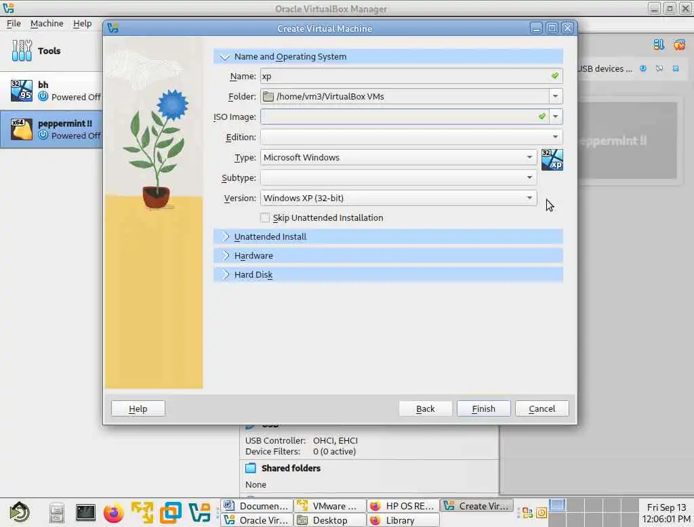Screen dimensions: 694x527
Task: Select the bh Windows 95 VM icon
Action: 21,90
